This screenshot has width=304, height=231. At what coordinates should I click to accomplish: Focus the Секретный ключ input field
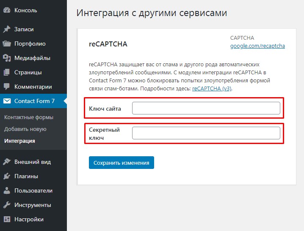coord(206,133)
